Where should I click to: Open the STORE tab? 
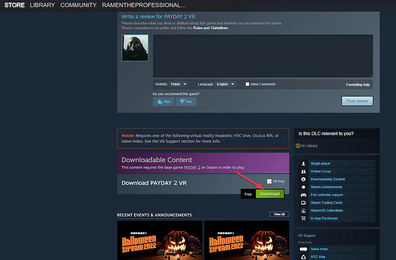tap(15, 5)
